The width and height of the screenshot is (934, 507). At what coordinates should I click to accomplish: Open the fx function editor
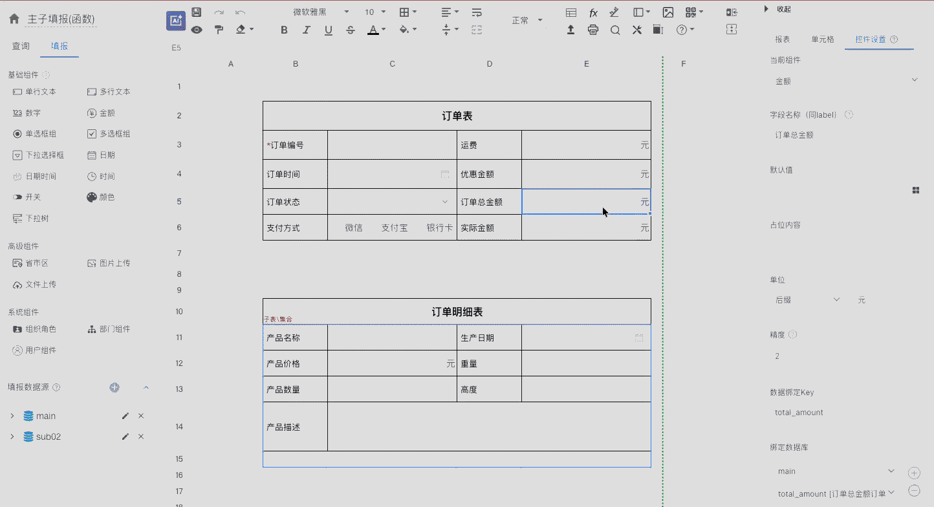click(x=593, y=12)
